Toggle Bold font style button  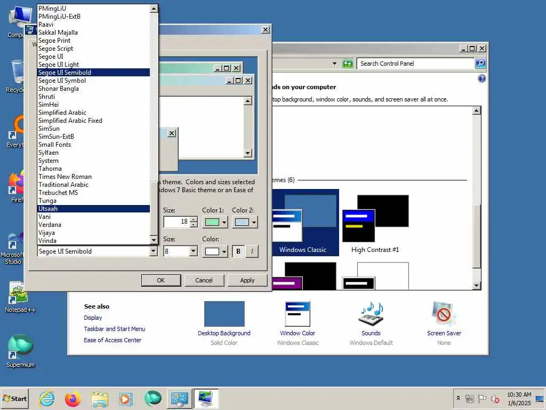(238, 251)
